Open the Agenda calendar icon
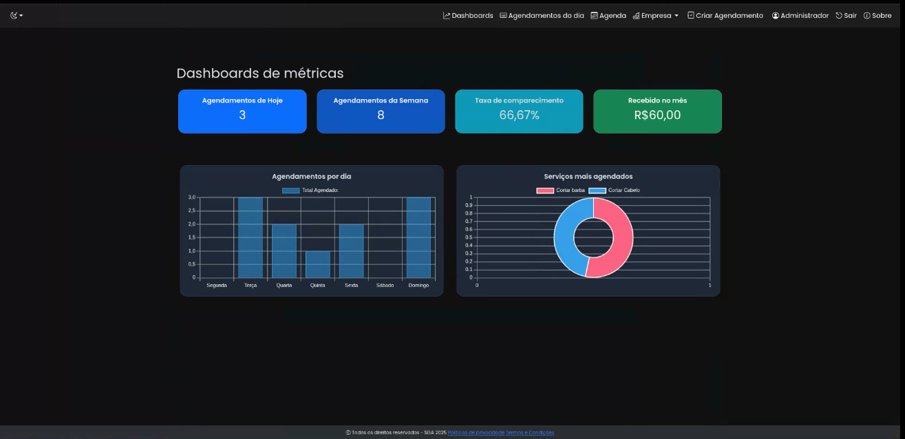Screen dimensions: 905x439 [x=594, y=15]
